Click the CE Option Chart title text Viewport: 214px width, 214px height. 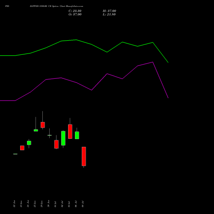56,6
